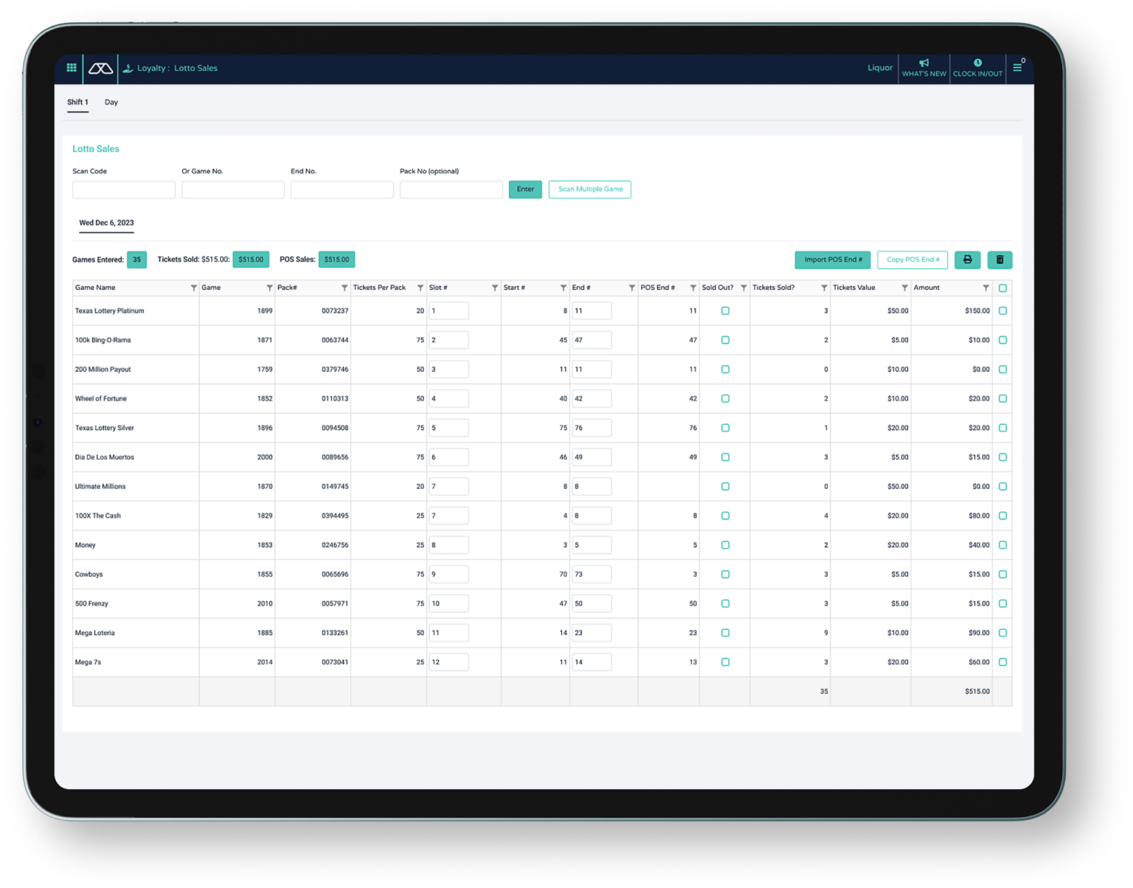
Task: Click the trash delete icon button
Action: 999,260
